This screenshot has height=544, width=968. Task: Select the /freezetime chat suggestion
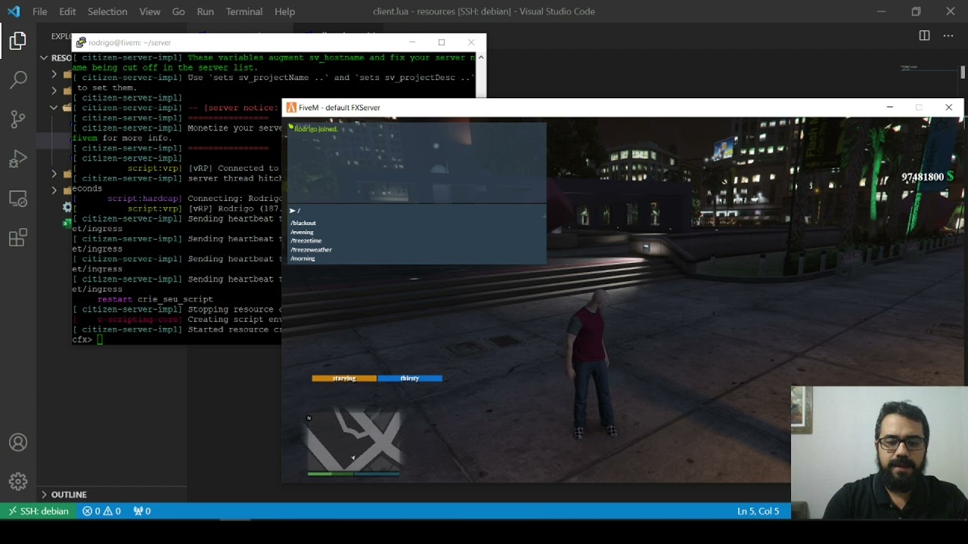point(306,241)
